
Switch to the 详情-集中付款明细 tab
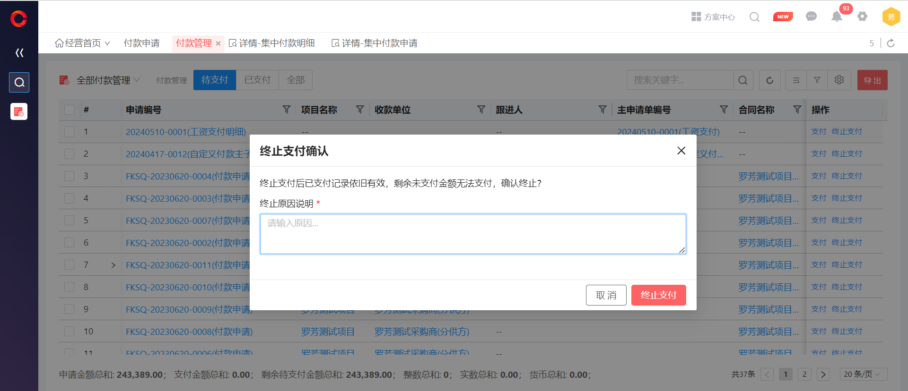[272, 43]
